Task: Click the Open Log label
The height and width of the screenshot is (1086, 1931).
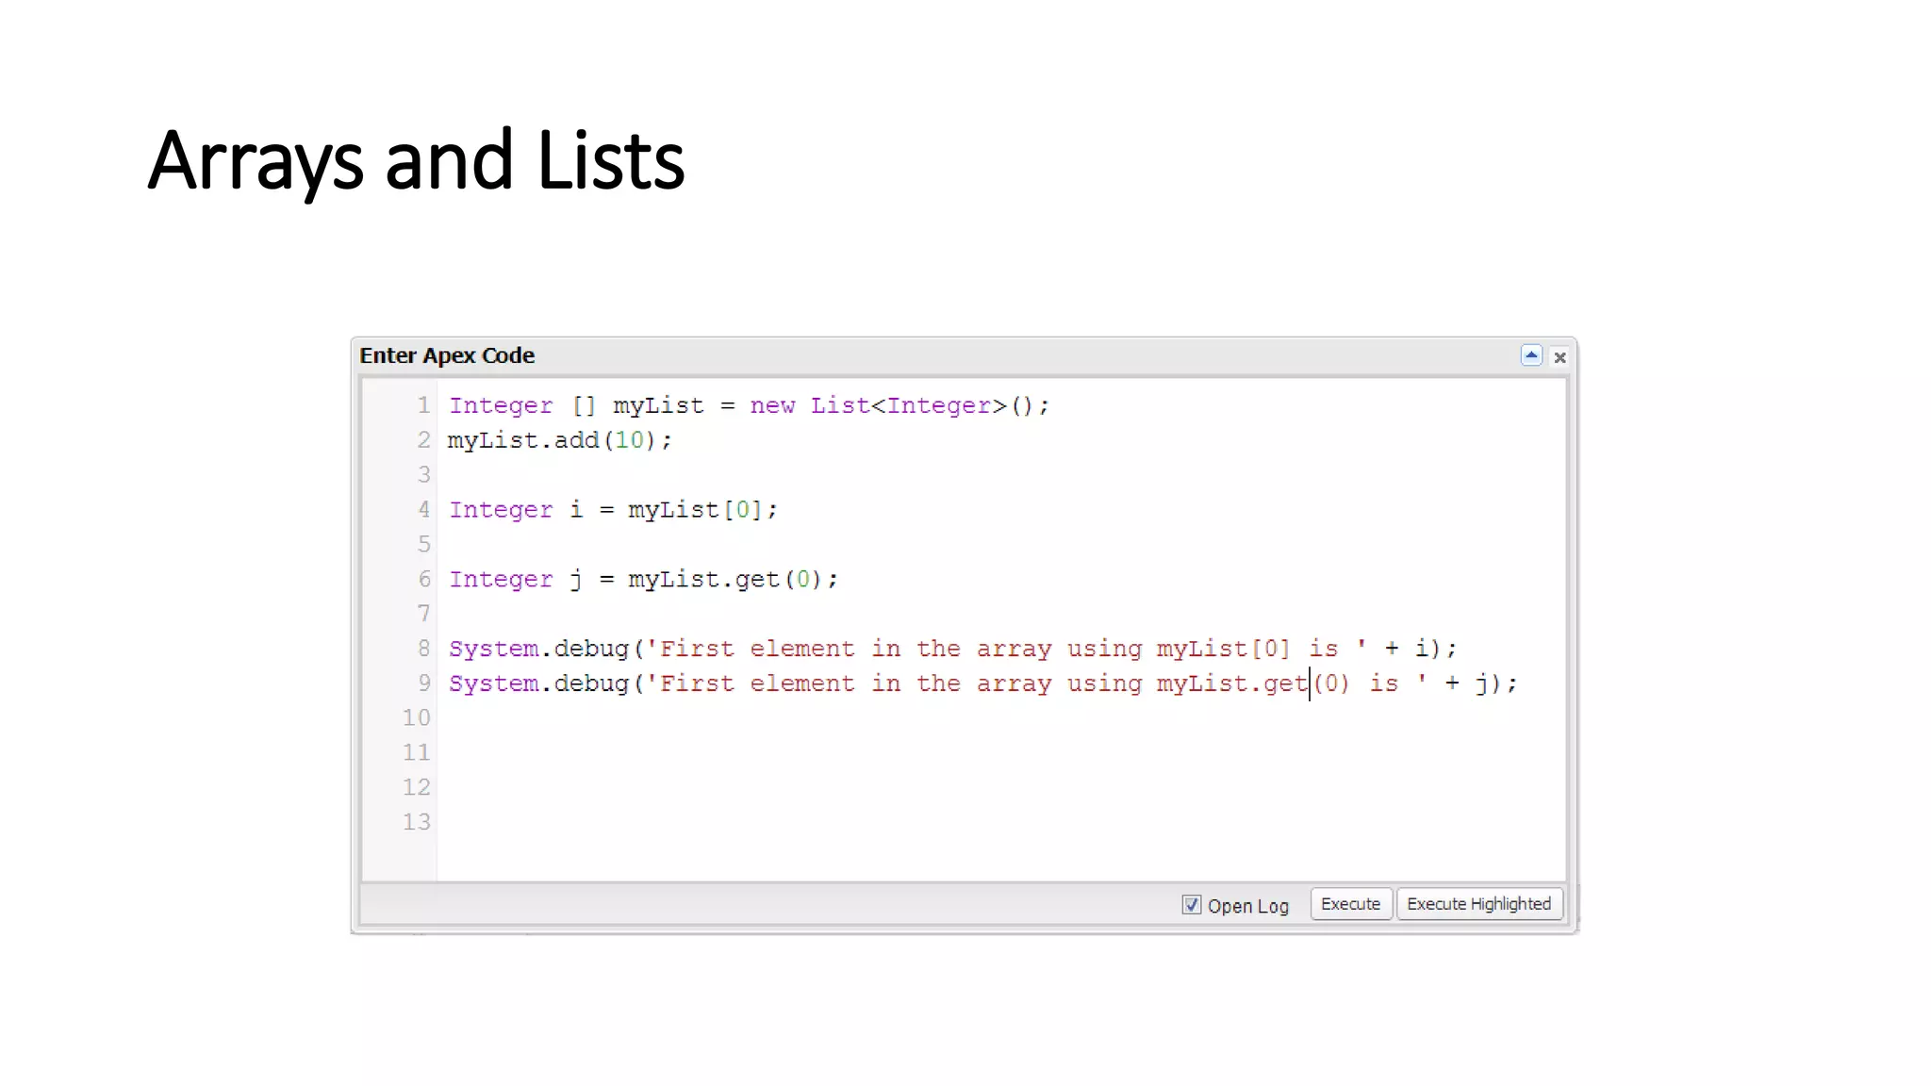Action: pyautogui.click(x=1247, y=906)
